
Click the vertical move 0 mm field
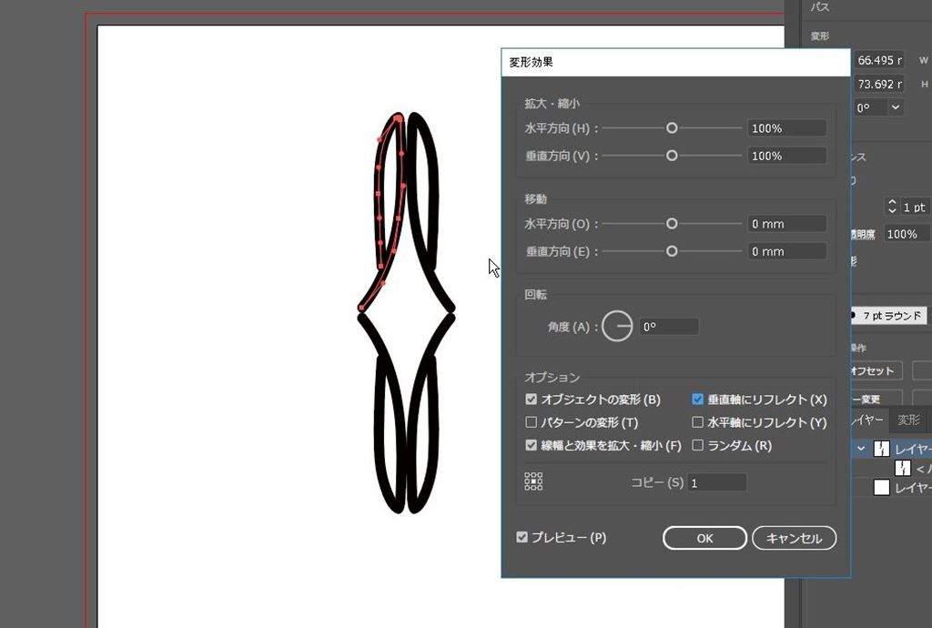pos(786,252)
